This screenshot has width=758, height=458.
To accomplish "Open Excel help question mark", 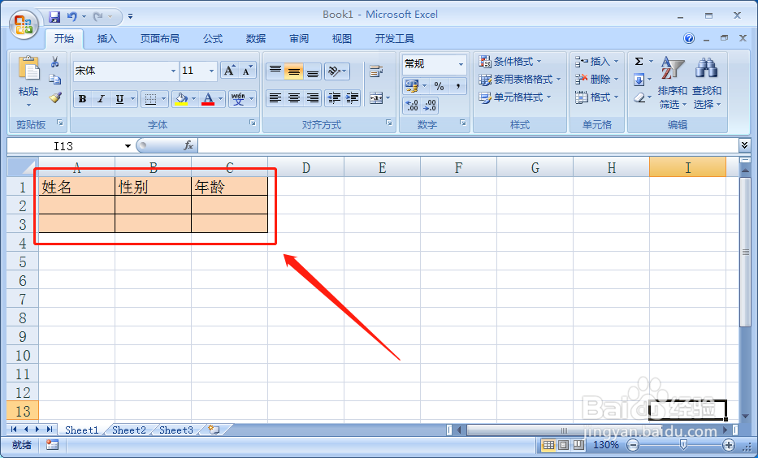I will pos(689,38).
